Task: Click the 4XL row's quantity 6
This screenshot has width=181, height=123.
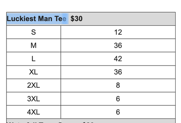Action: (x=118, y=112)
